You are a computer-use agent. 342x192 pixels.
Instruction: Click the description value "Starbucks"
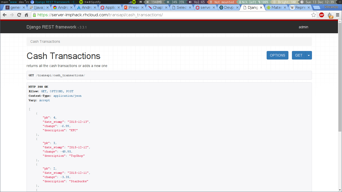79,181
